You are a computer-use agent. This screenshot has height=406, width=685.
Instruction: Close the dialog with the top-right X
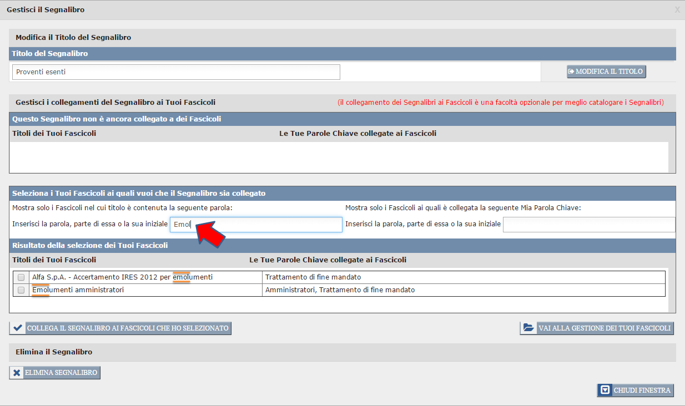tap(677, 10)
